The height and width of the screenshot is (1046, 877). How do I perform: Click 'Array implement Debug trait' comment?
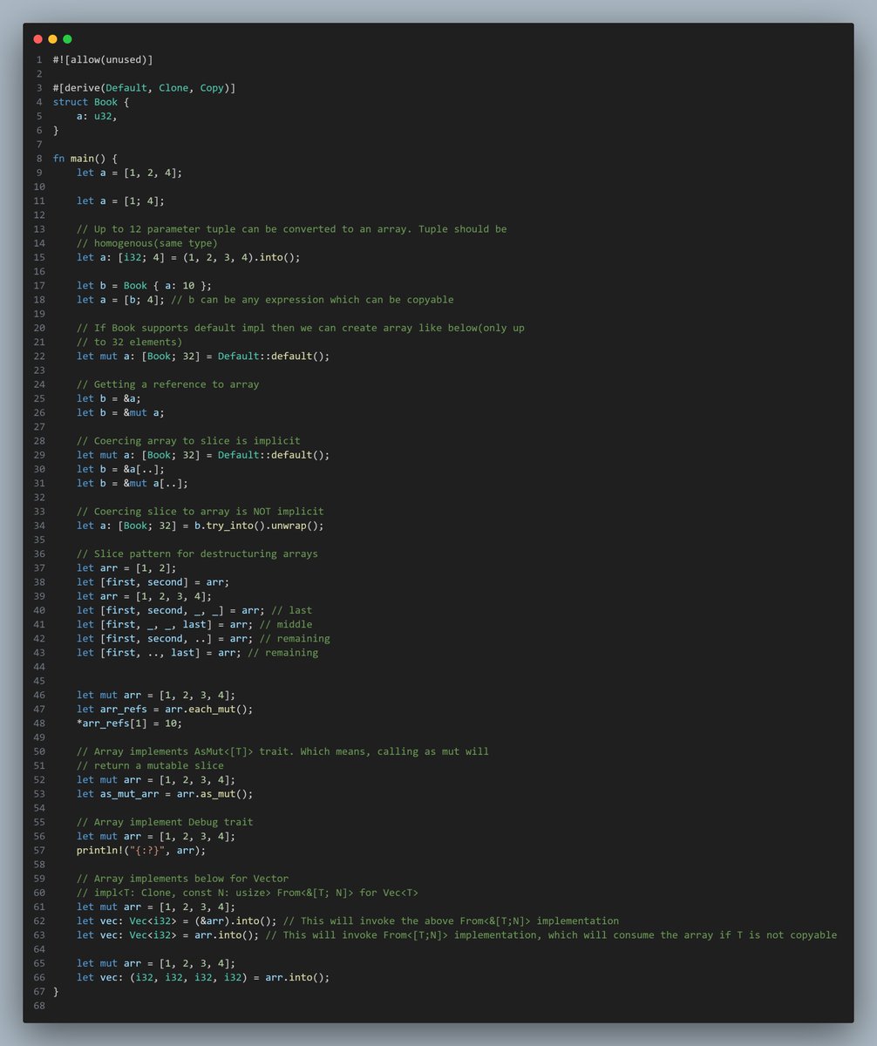[165, 822]
